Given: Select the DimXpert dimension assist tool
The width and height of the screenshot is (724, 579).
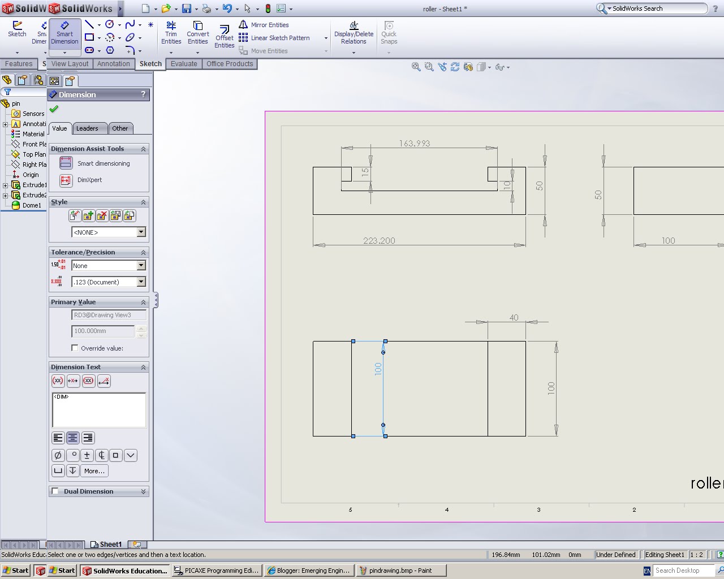Looking at the screenshot, I should pos(66,180).
